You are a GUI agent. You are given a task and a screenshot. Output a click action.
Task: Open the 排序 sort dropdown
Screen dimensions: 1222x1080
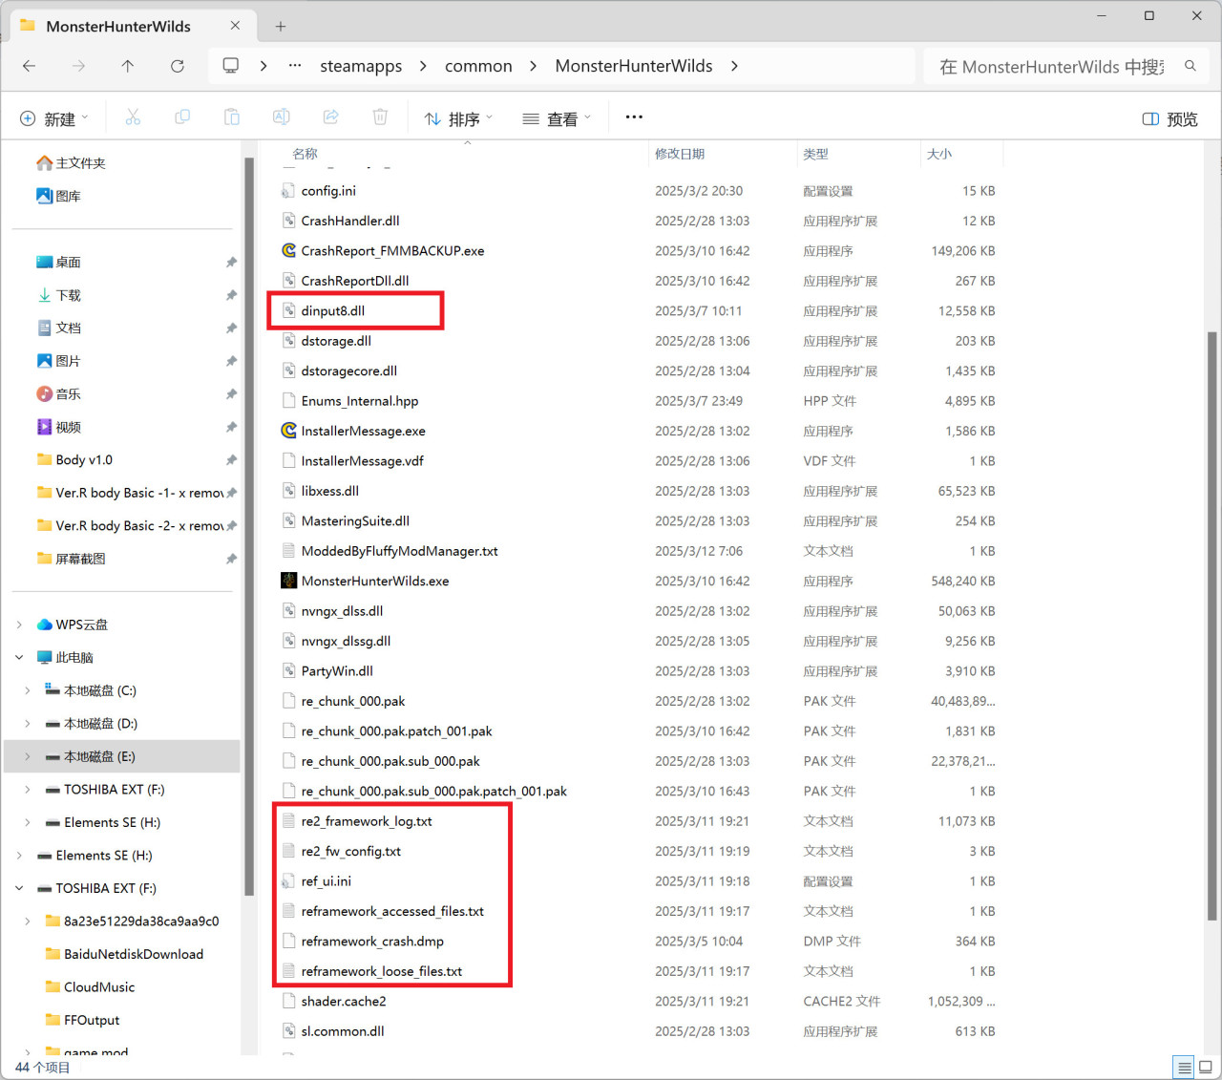click(458, 118)
